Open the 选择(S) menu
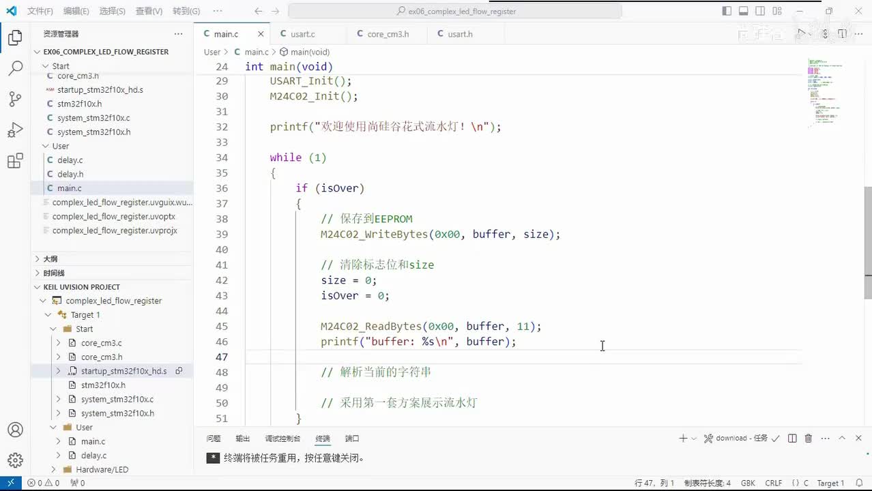 pos(112,11)
